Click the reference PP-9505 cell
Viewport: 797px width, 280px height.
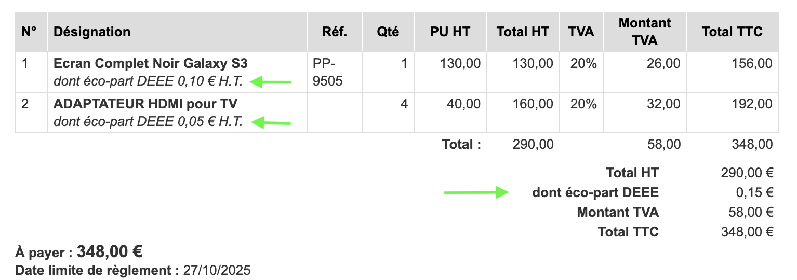tap(327, 73)
